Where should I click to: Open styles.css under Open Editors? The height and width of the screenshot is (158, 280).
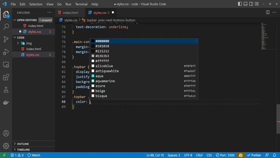click(33, 32)
